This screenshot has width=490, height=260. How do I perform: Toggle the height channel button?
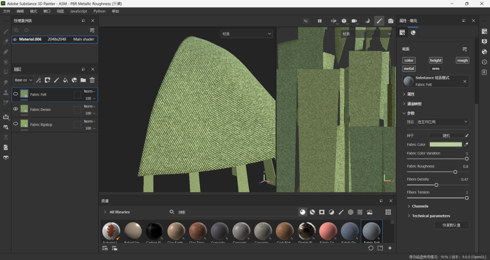coord(435,61)
